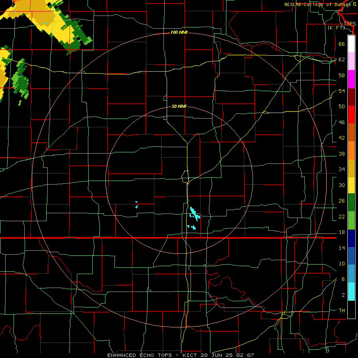The image size is (358, 358).
Task: Click legend value 46
Action: 342,123
